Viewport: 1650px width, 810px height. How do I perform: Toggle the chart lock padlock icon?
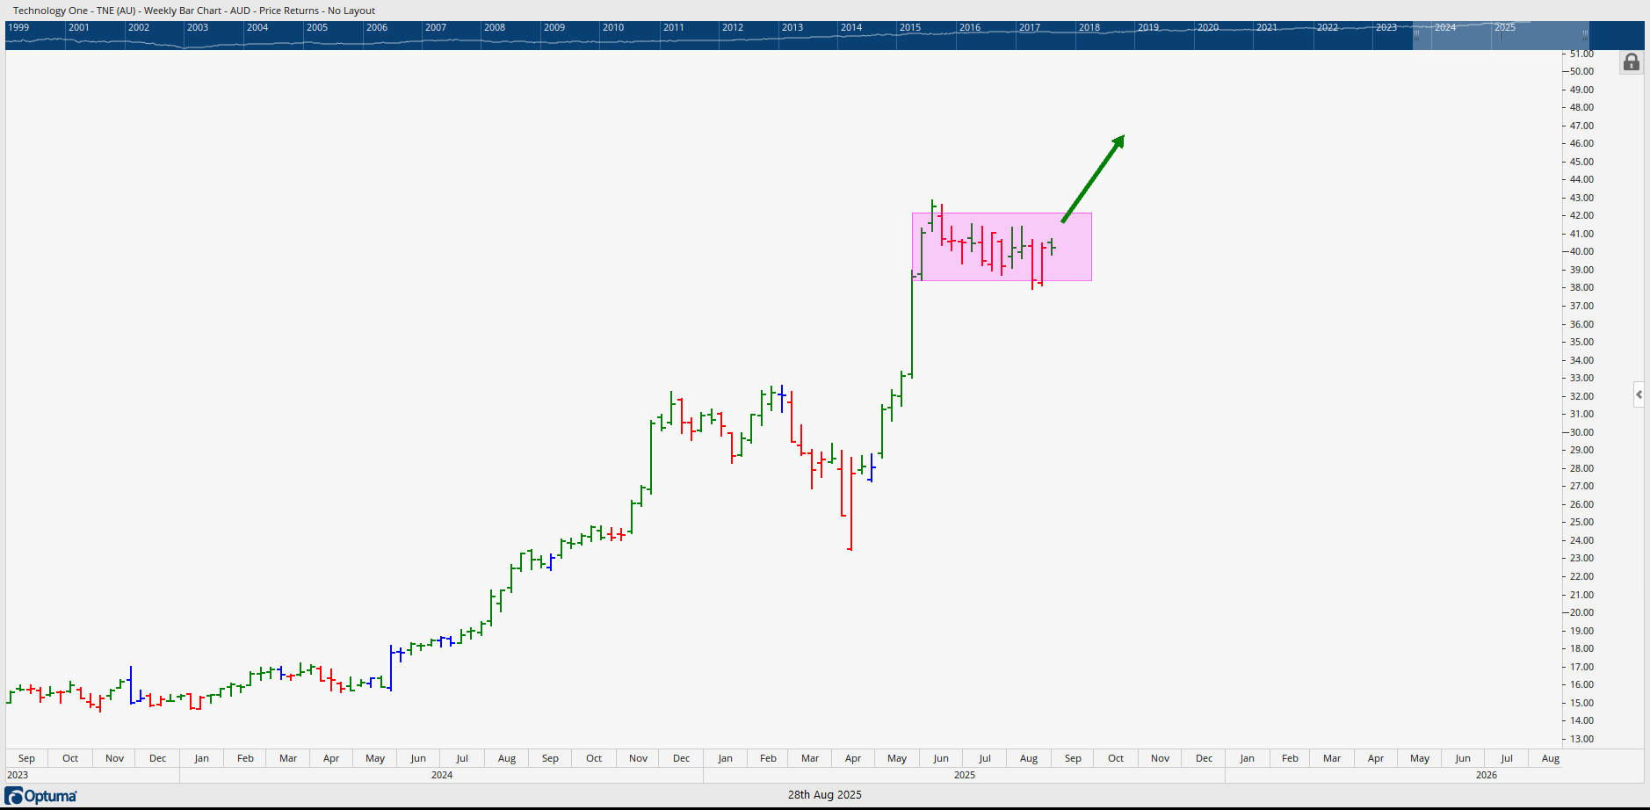(1632, 62)
